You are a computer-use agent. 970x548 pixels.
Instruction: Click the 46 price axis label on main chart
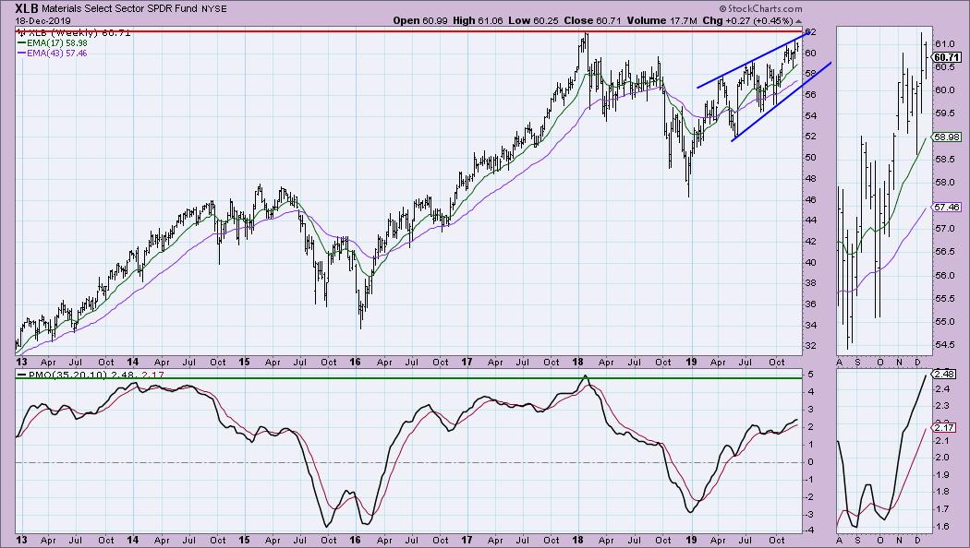(x=810, y=199)
